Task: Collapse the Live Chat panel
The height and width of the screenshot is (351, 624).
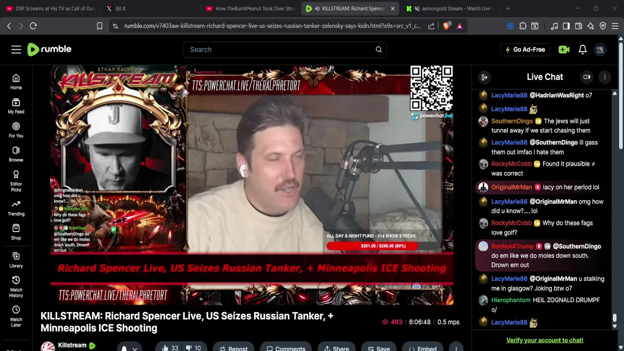Action: point(485,77)
